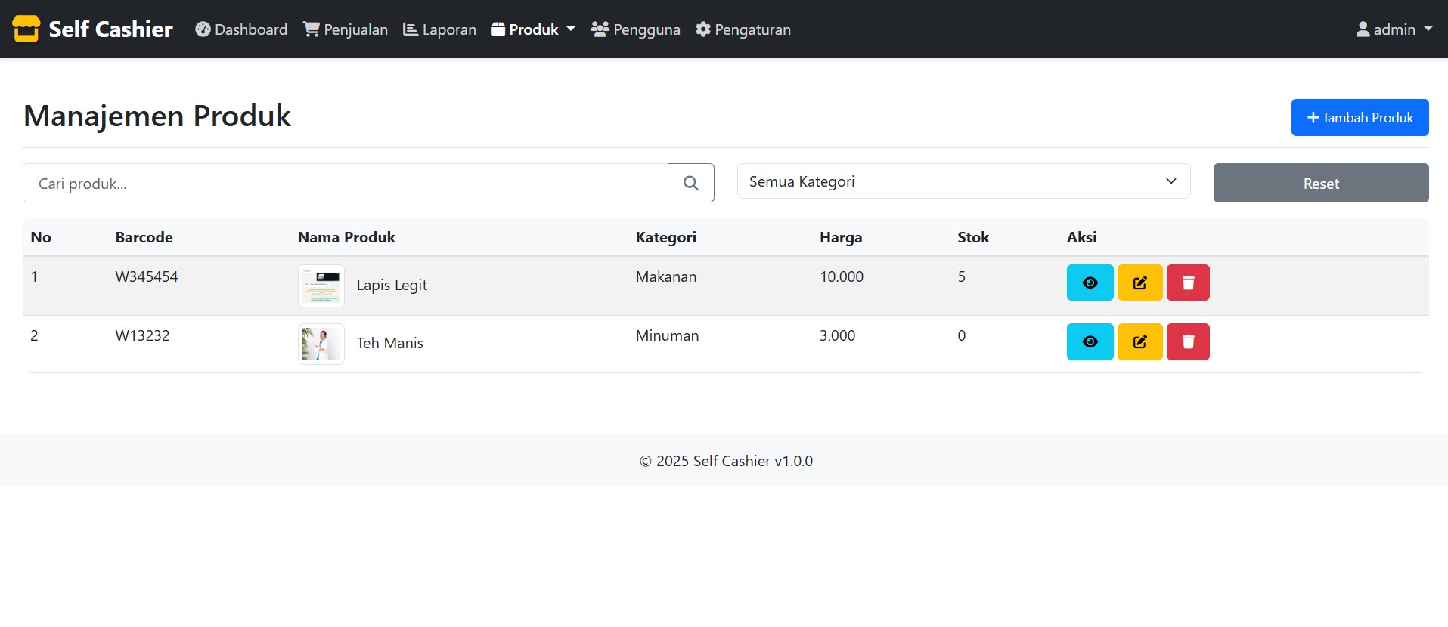
Task: Edit the Lapis Legit product
Action: click(x=1139, y=283)
